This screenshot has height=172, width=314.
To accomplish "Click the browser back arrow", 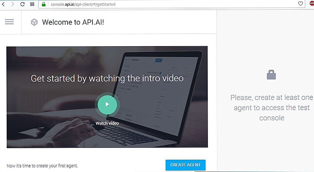I will [3, 4].
